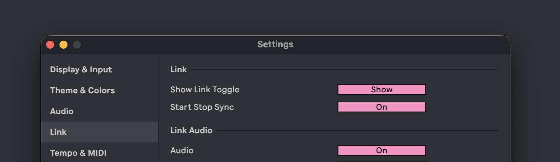Click the Link Audio section heading
This screenshot has width=560, height=162.
coord(191,130)
